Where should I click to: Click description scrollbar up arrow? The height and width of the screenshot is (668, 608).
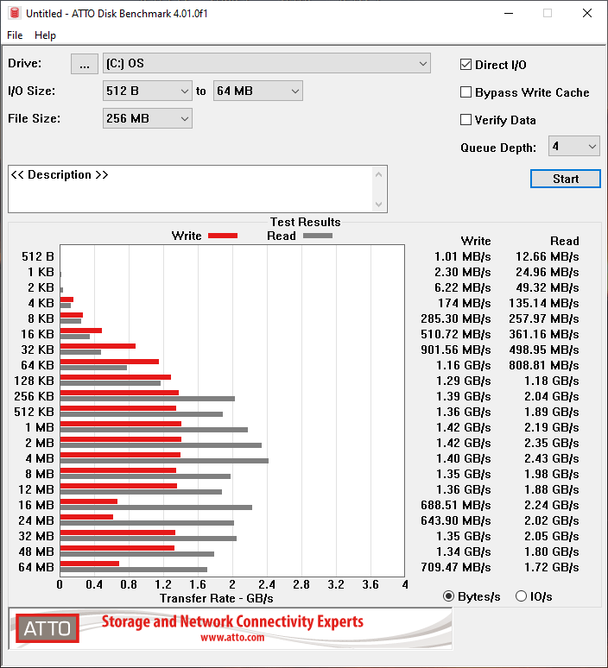click(378, 174)
